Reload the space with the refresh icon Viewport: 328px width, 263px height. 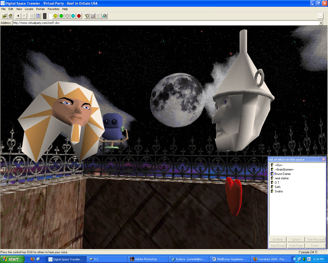tap(38, 16)
